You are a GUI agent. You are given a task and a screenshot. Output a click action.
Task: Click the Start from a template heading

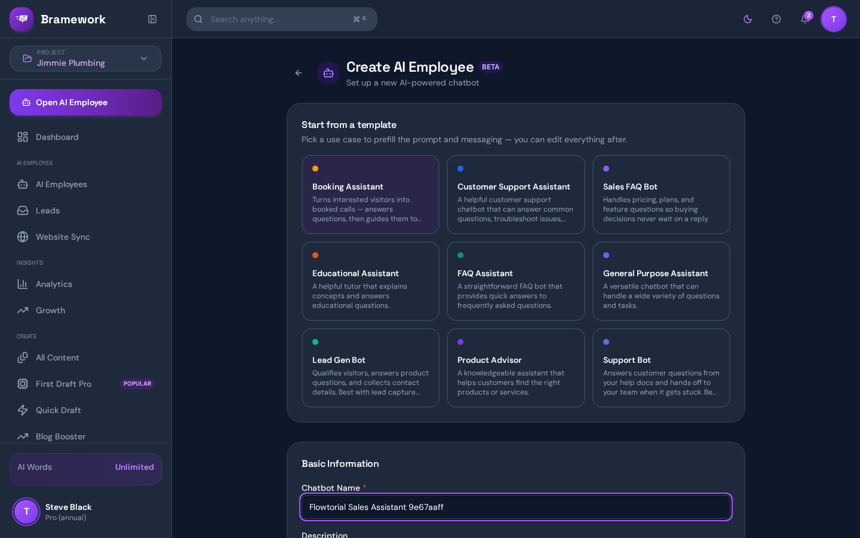point(349,125)
